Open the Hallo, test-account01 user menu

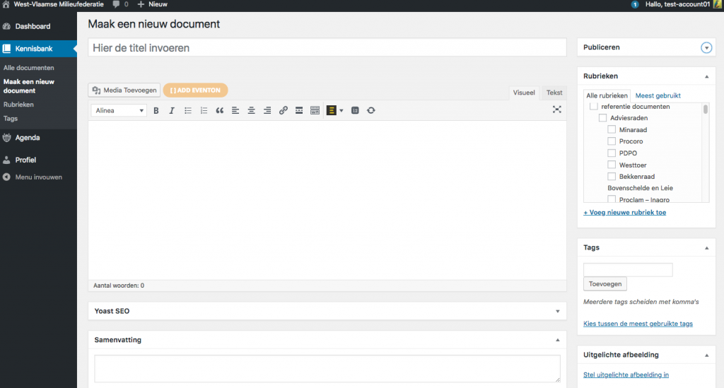pyautogui.click(x=684, y=5)
